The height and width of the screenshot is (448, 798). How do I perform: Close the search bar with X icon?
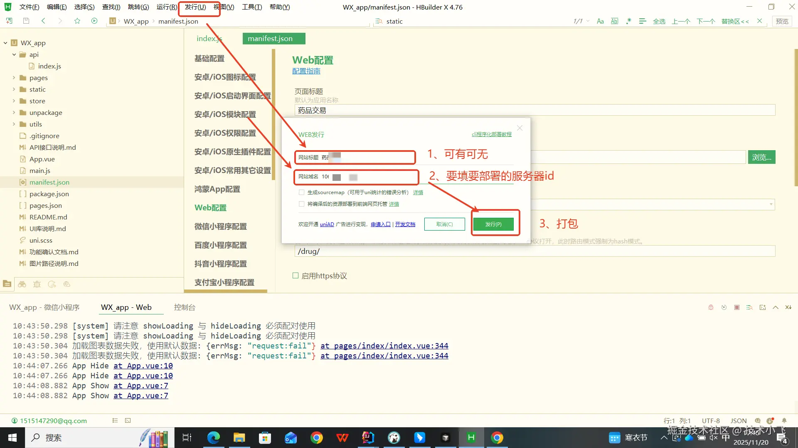pos(759,21)
